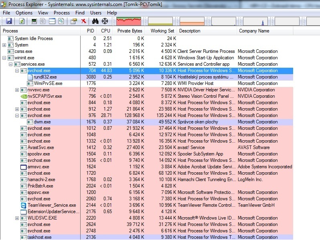320x240 pixels.
Task: Expand the System process tree node
Action: [4, 45]
